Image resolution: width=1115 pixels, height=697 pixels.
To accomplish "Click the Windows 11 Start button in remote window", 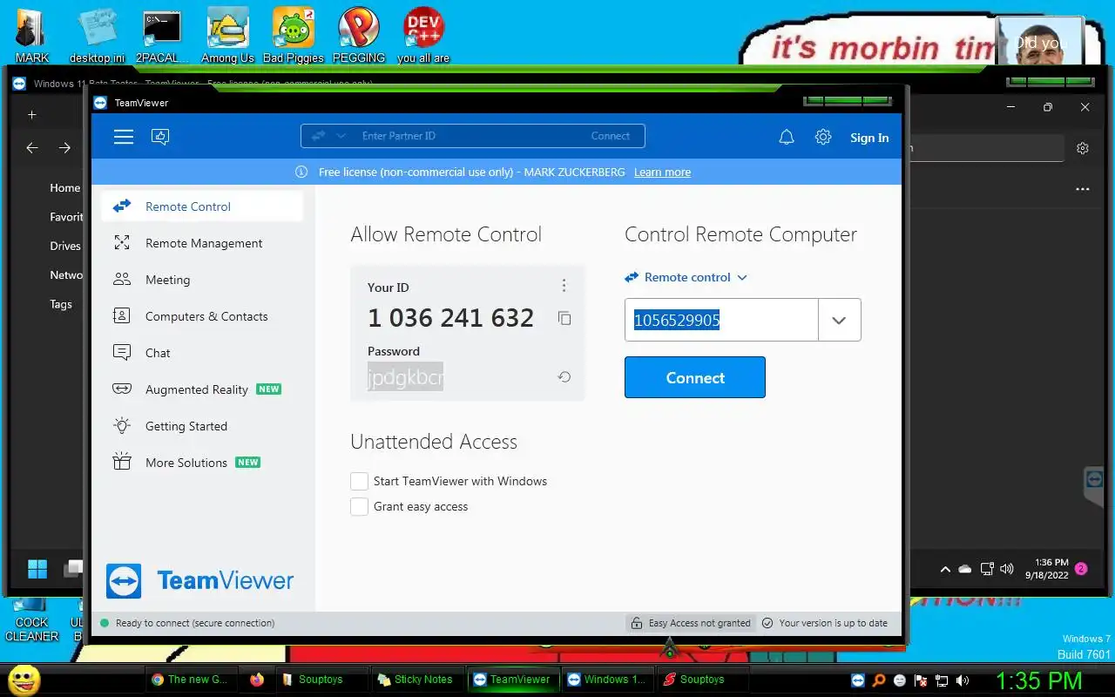I will 37,570.
